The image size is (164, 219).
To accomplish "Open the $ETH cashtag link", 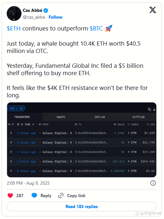I will coord(14,29).
